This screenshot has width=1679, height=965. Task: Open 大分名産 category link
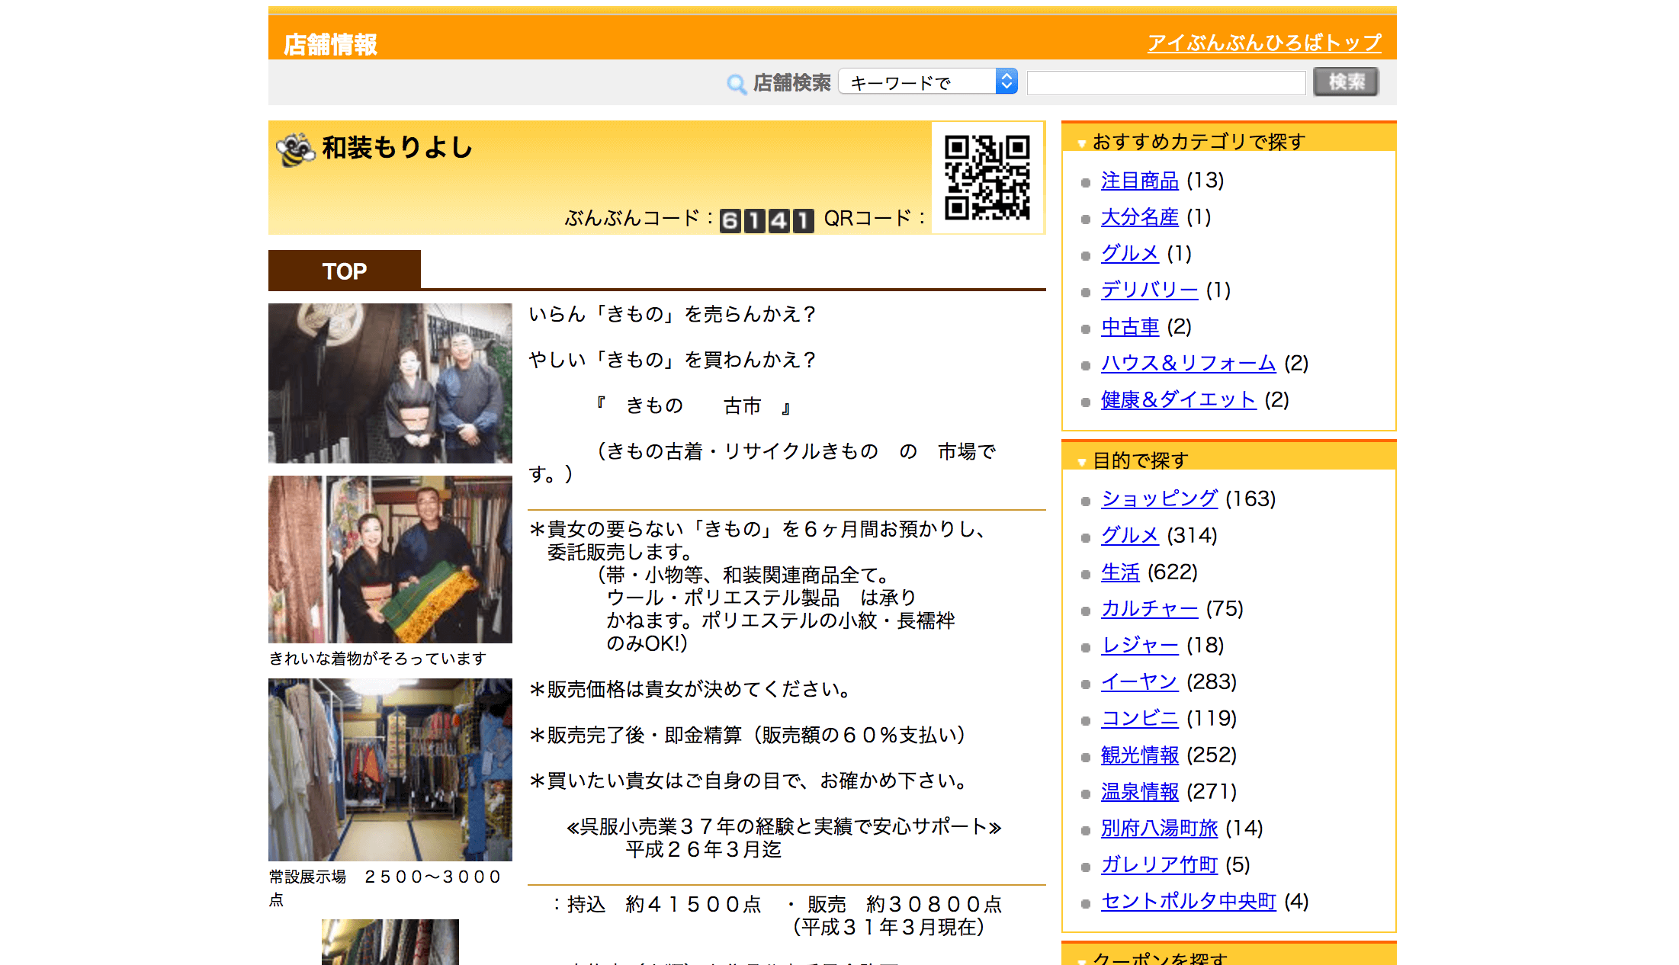1139,217
